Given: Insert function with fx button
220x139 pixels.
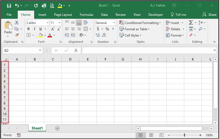Looking at the screenshot, I should click(x=76, y=50).
